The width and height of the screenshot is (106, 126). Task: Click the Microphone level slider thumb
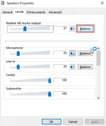pyautogui.click(x=18, y=53)
